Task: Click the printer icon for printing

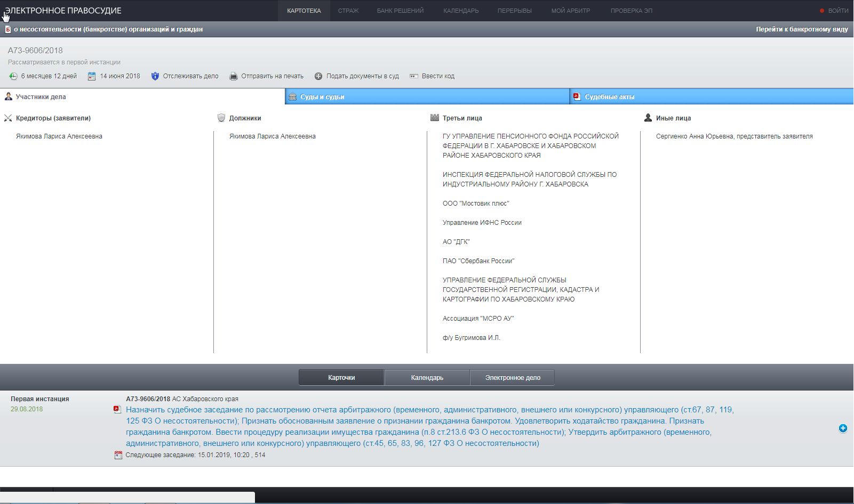Action: coord(234,76)
